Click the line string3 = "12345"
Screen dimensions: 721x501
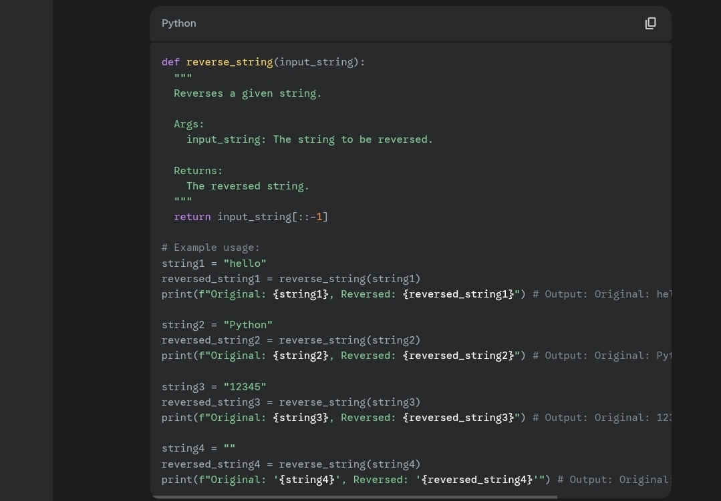point(214,387)
